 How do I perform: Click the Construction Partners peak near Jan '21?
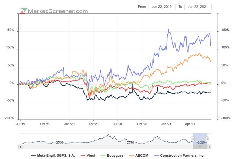coord(169,29)
